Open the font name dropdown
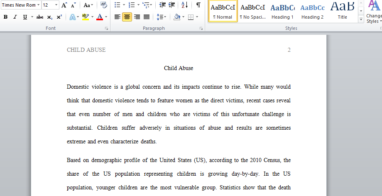This screenshot has width=382, height=196. pyautogui.click(x=39, y=5)
